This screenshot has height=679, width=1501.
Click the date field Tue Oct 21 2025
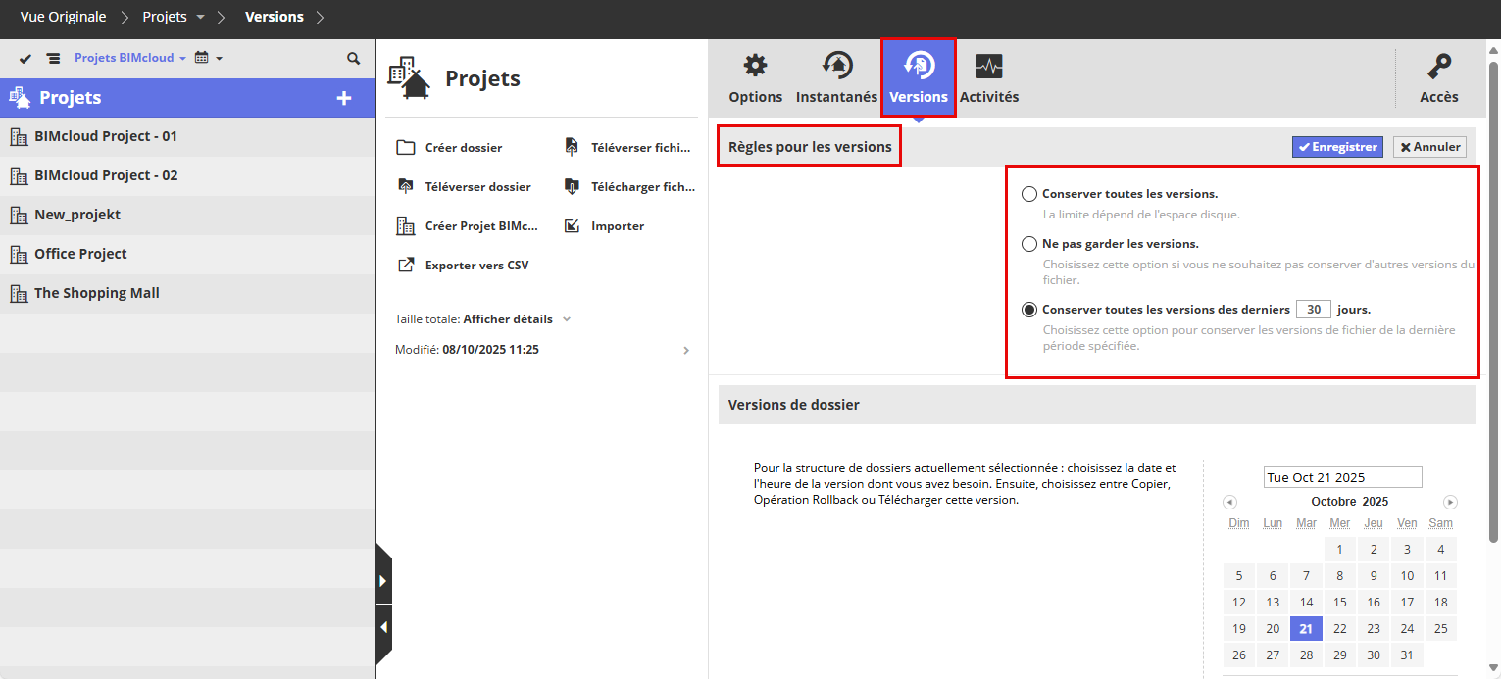pyautogui.click(x=1342, y=477)
